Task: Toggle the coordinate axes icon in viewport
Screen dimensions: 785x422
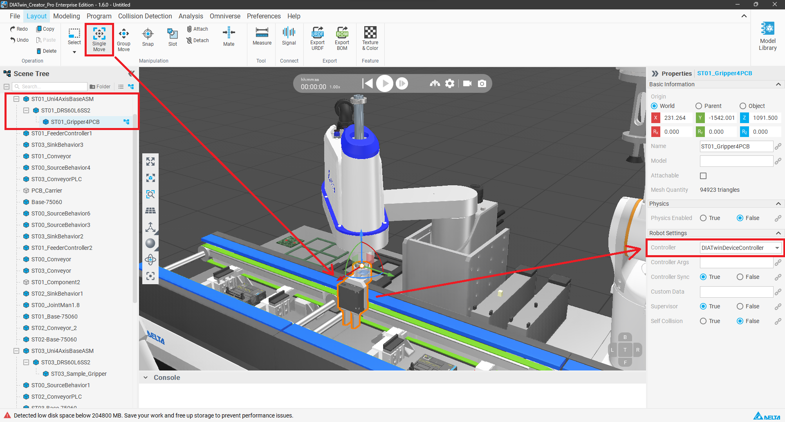Action: coord(150,227)
